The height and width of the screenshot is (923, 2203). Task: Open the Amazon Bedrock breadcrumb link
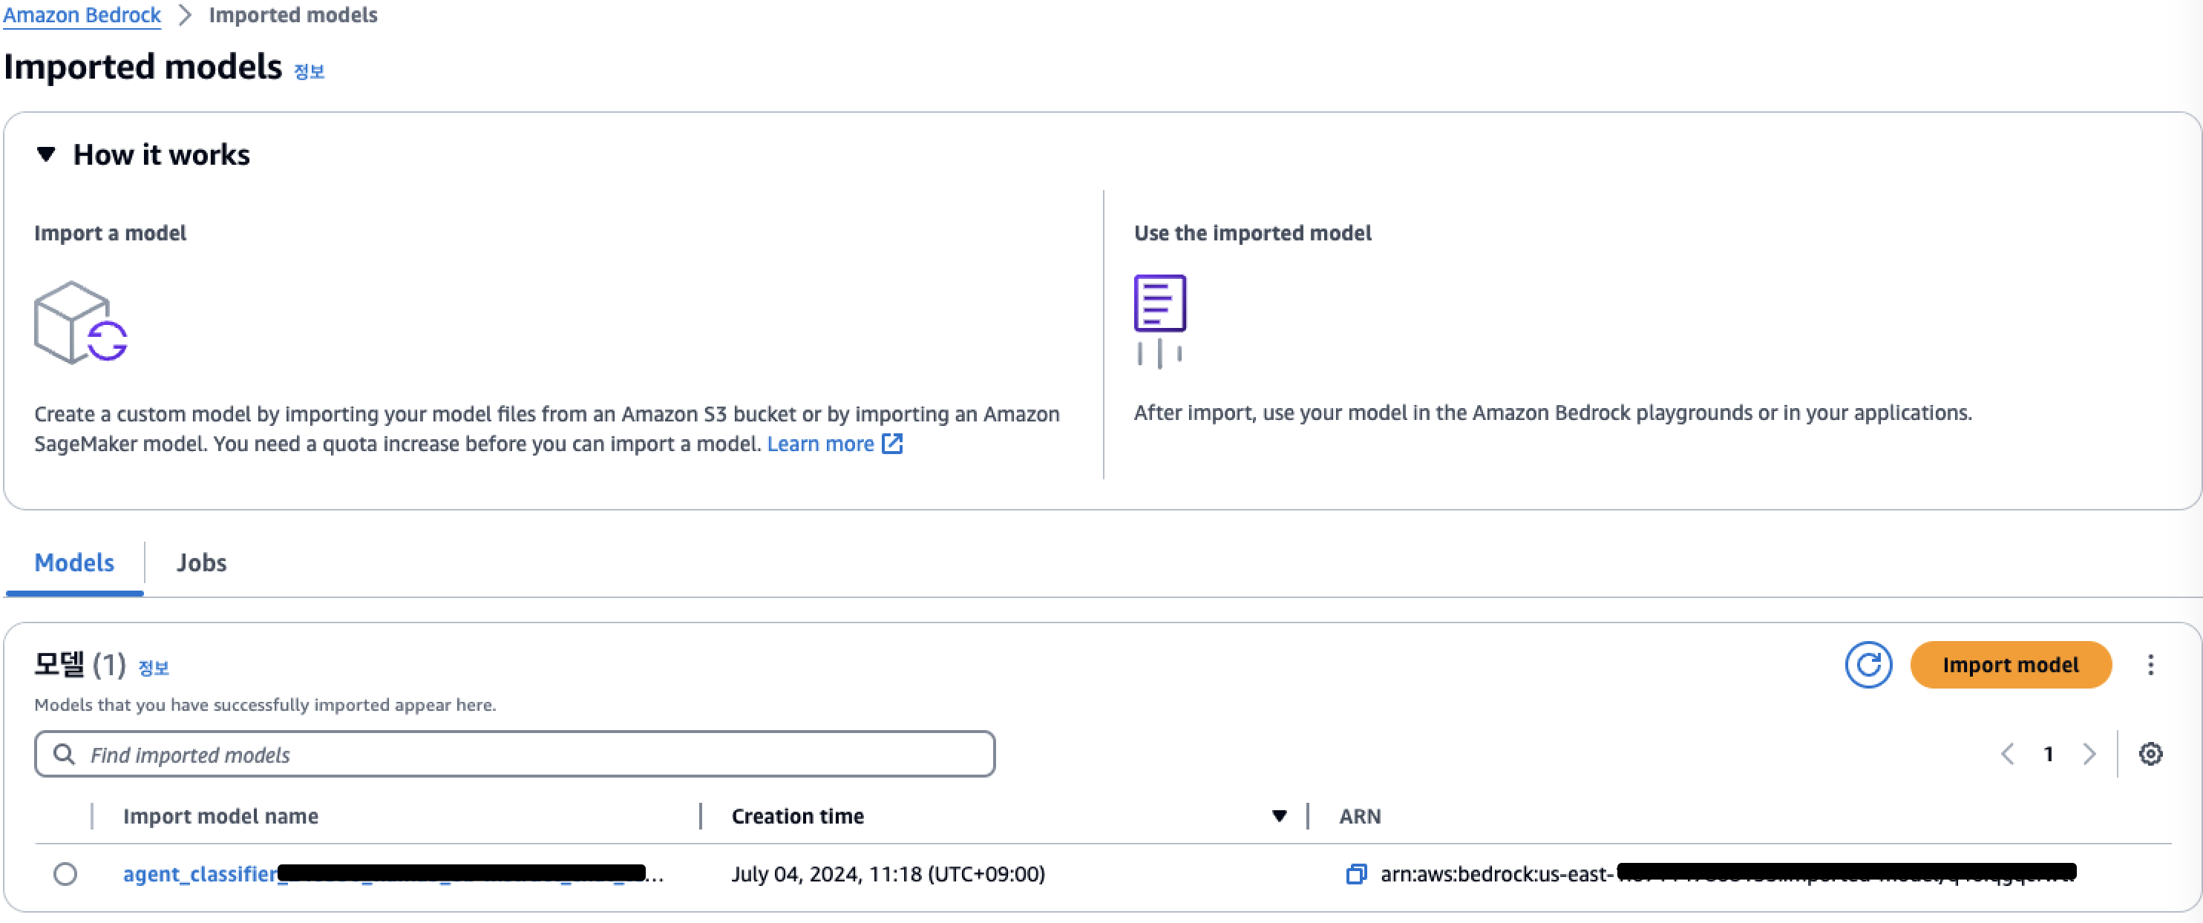tap(81, 16)
